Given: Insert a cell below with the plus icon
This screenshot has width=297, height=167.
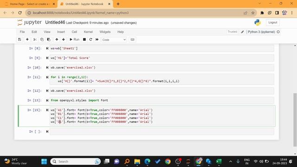Looking at the screenshot, I should click(27, 39).
